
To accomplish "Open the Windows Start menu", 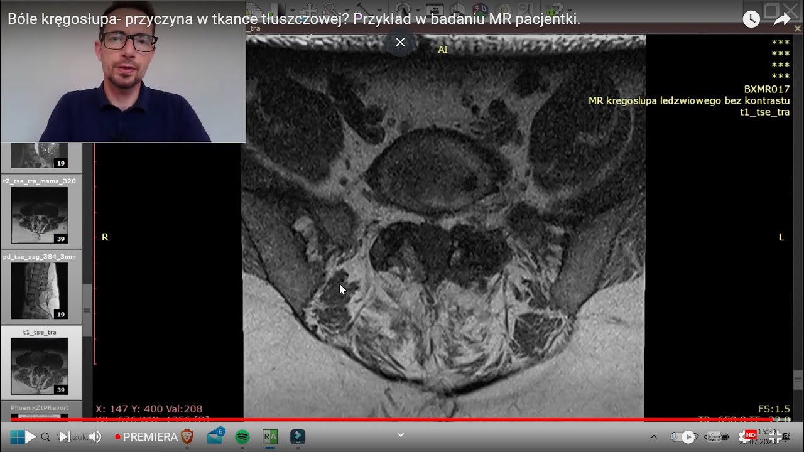I will (16, 437).
